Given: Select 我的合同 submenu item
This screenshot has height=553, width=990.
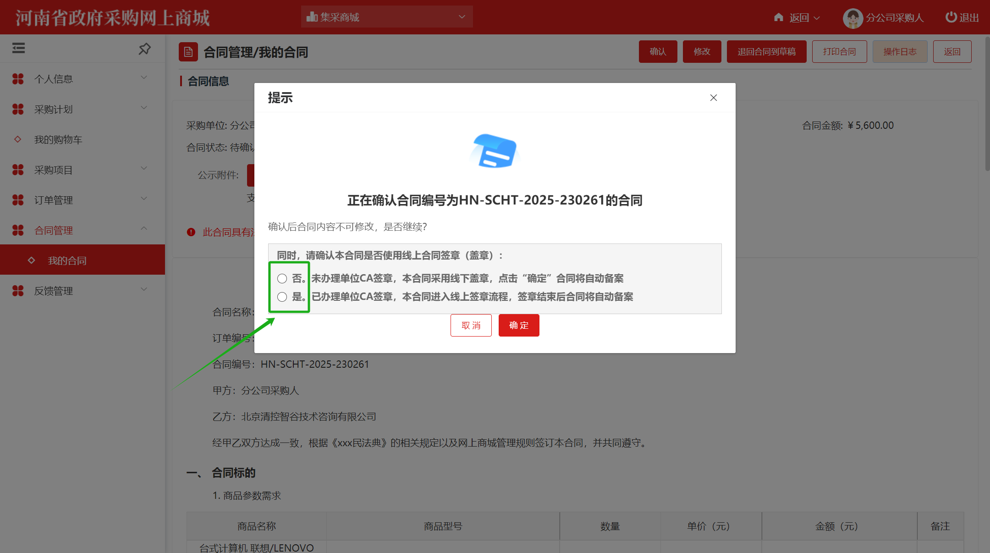Looking at the screenshot, I should coord(82,260).
